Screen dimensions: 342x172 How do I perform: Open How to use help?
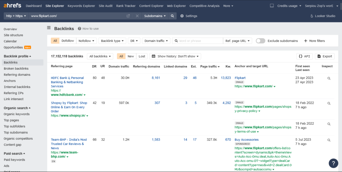(x=88, y=29)
